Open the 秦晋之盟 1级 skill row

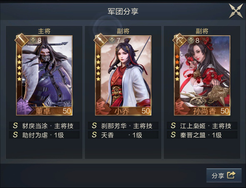(x=202, y=135)
